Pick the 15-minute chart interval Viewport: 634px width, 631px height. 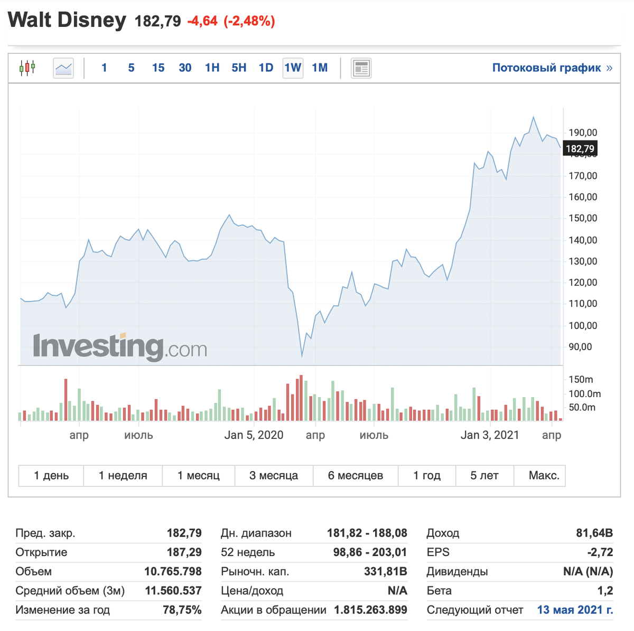(157, 68)
